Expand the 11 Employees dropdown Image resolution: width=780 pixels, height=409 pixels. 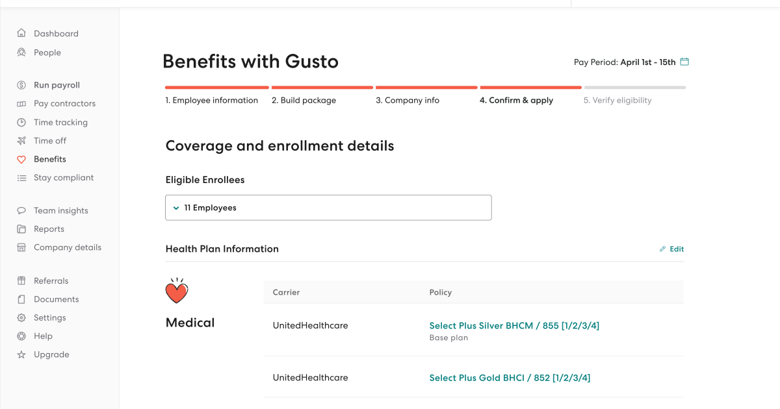point(328,208)
